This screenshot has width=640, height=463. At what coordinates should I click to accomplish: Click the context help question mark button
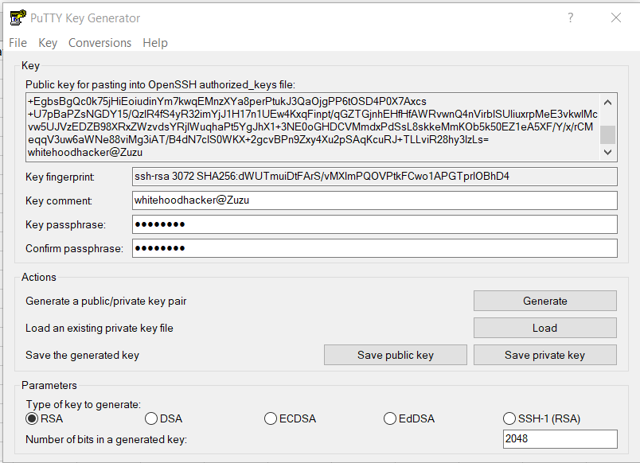(570, 18)
